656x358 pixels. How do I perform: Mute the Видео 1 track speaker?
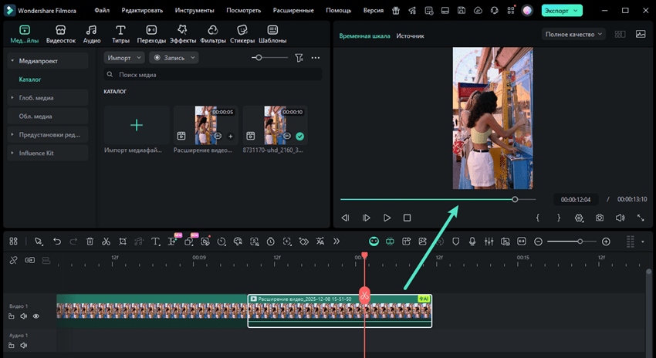(24, 316)
